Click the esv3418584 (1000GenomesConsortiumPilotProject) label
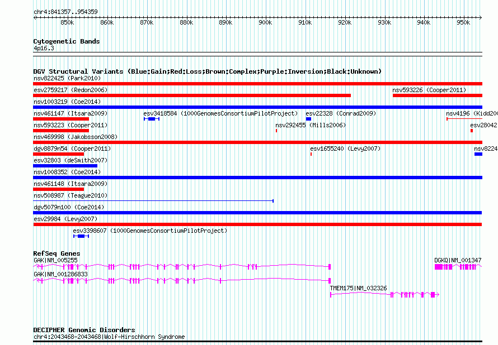The image size is (498, 345). tap(220, 113)
